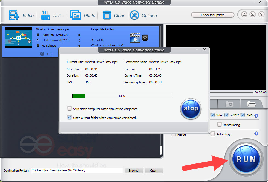The height and width of the screenshot is (182, 268).
Task: Click the Open destination folder button
Action: coord(154,171)
